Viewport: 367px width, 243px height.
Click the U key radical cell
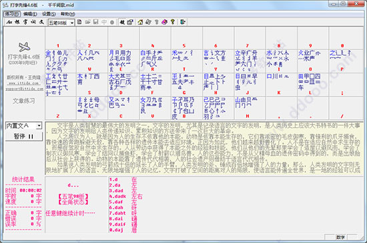(x=250, y=61)
